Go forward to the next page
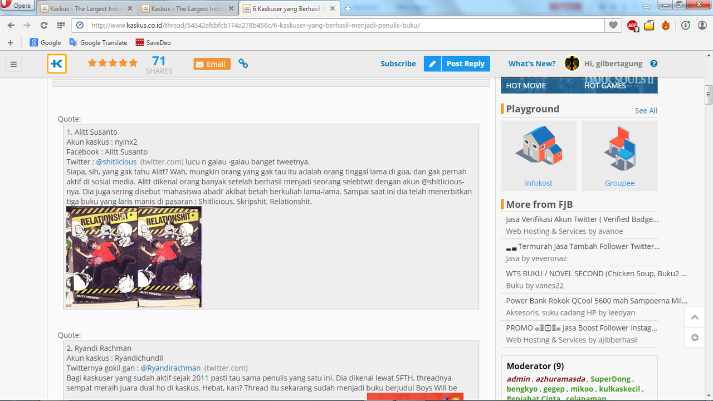 click(x=27, y=26)
